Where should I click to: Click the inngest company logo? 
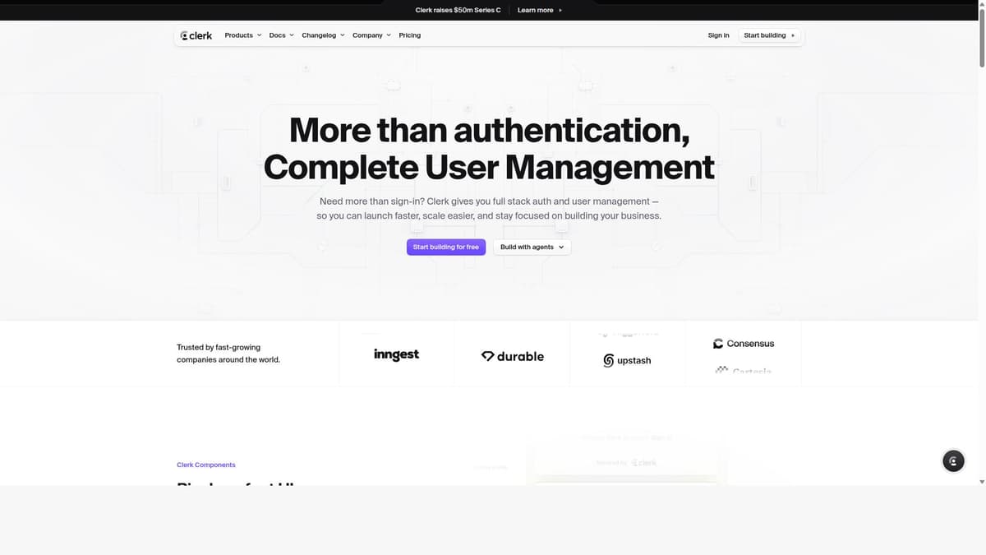[396, 354]
